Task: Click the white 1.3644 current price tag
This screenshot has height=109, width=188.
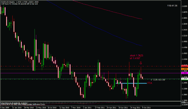Action: point(184,79)
